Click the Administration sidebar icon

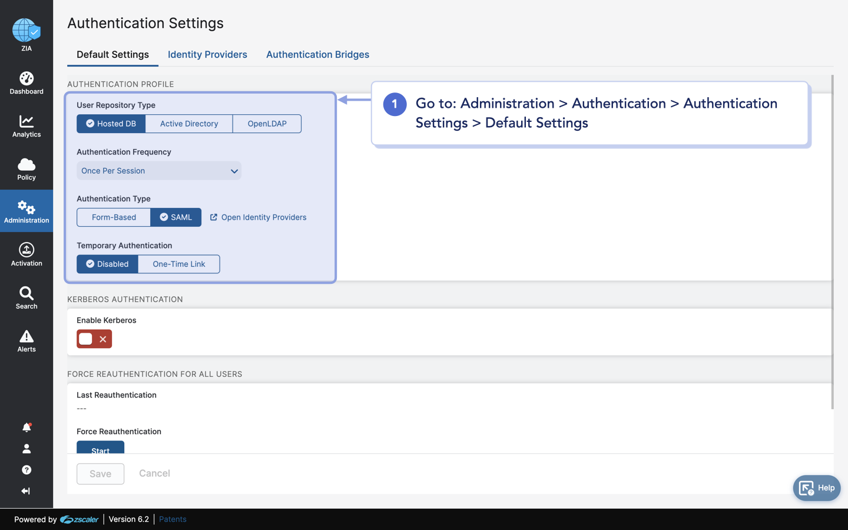pos(26,211)
